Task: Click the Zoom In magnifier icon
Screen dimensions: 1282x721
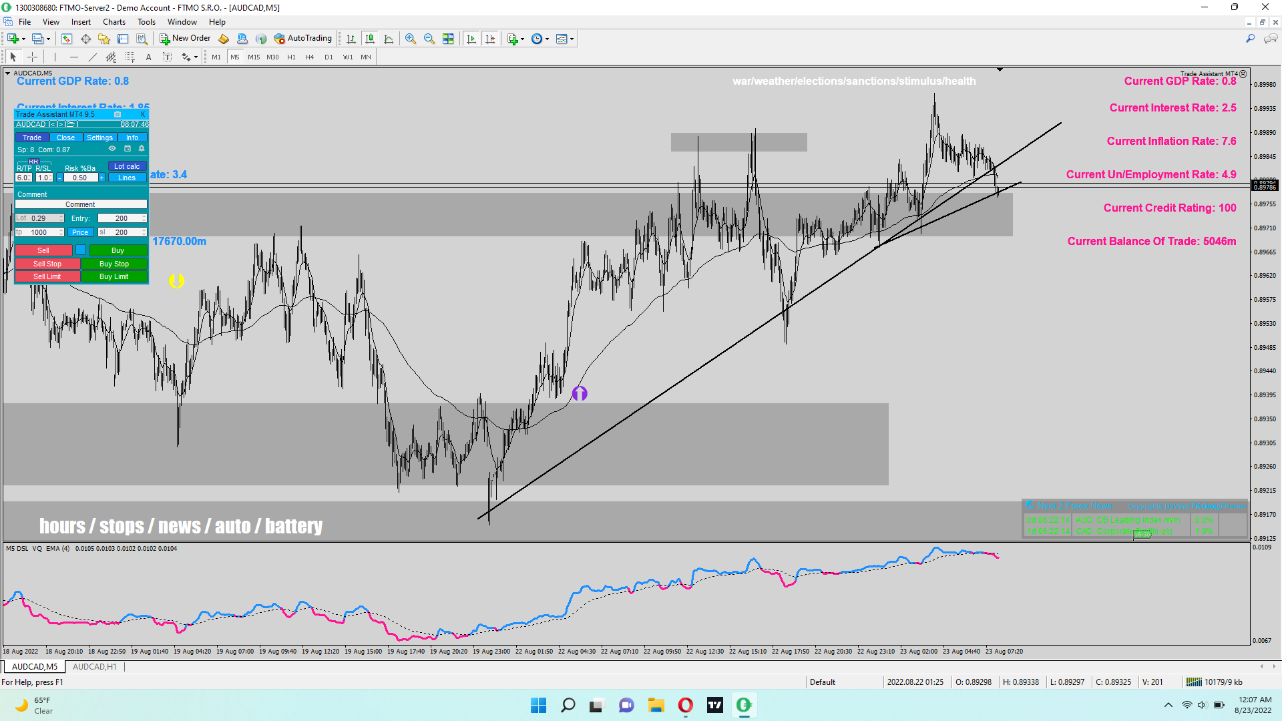Action: coord(411,39)
